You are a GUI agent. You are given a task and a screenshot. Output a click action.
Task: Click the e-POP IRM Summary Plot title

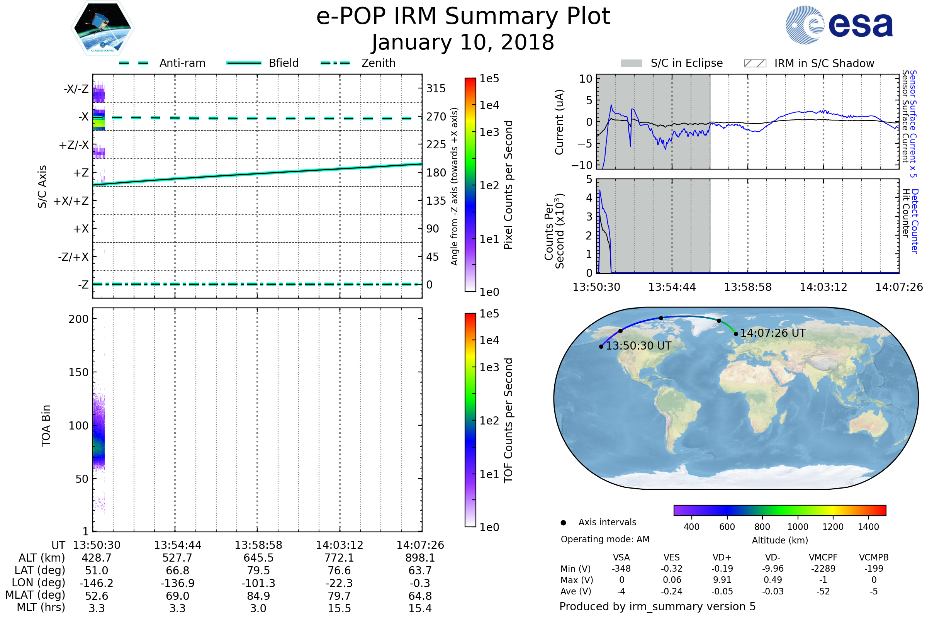click(x=463, y=17)
